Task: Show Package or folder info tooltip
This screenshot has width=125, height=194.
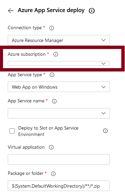Action: coord(53,174)
